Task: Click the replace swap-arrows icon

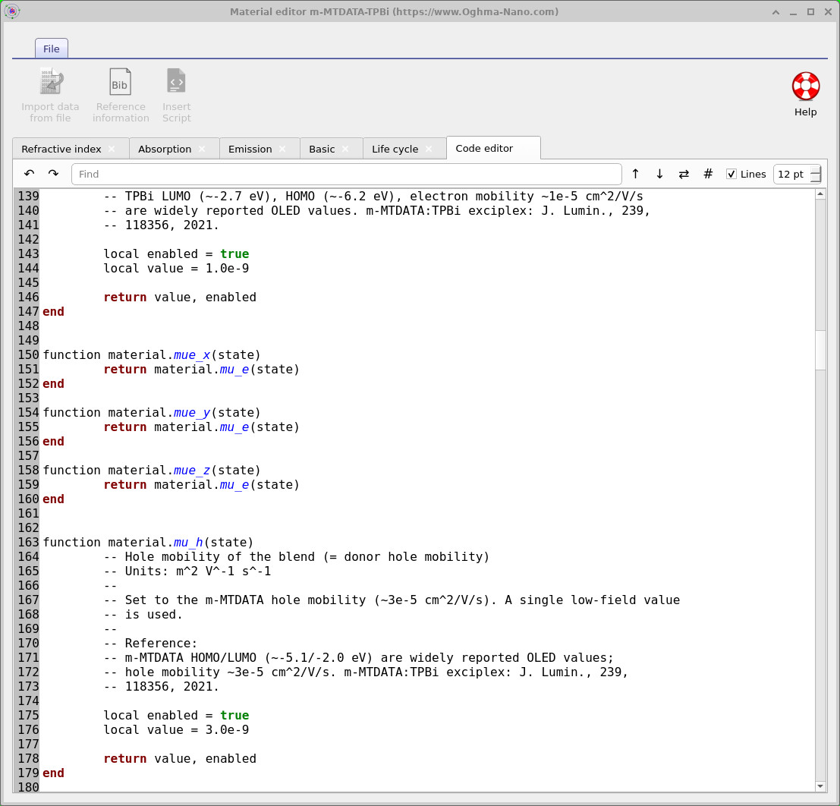Action: pyautogui.click(x=684, y=174)
